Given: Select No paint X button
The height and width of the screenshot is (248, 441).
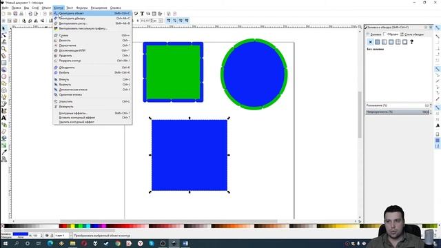Looking at the screenshot, I should click(371, 42).
